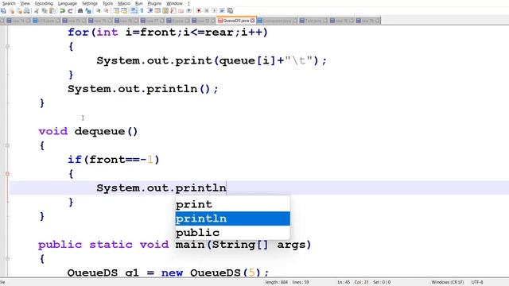Click the 'System.out.print(queue[i]' line

[212, 60]
